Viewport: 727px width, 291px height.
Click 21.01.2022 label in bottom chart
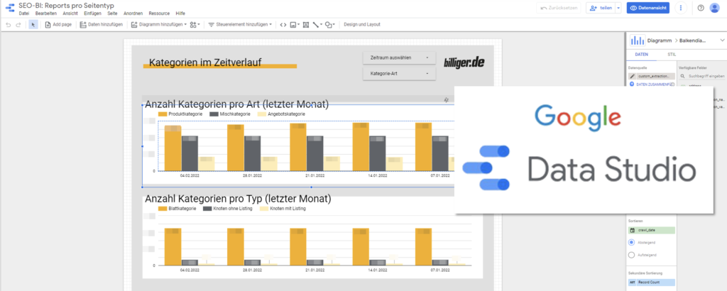(x=315, y=270)
